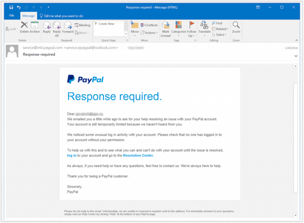Click the Undo arrow in quick access toolbar
Screen dimensions: 304x223
pos(19,7)
